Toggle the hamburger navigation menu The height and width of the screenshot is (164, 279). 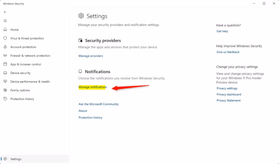[5, 21]
